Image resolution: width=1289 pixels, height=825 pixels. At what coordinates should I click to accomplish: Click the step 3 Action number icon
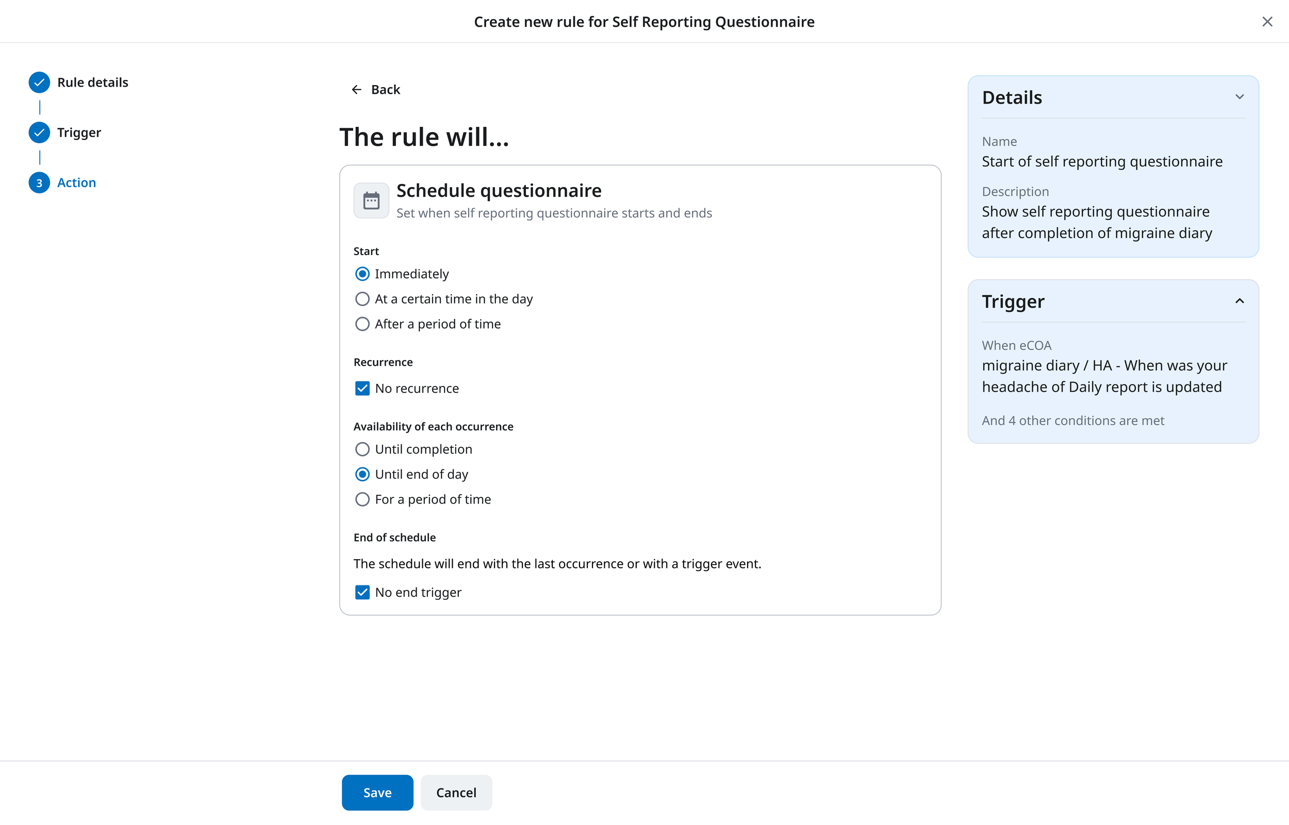pyautogui.click(x=39, y=183)
